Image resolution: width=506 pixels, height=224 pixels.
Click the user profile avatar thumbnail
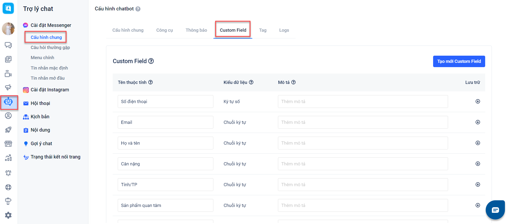tap(8, 29)
